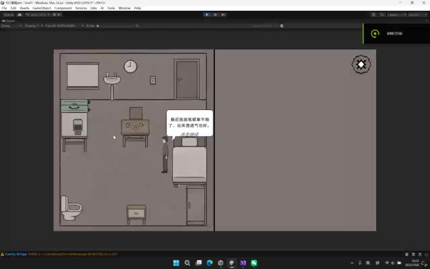The height and width of the screenshot is (269, 430).
Task: Open the Windows Start menu
Action: pyautogui.click(x=176, y=263)
